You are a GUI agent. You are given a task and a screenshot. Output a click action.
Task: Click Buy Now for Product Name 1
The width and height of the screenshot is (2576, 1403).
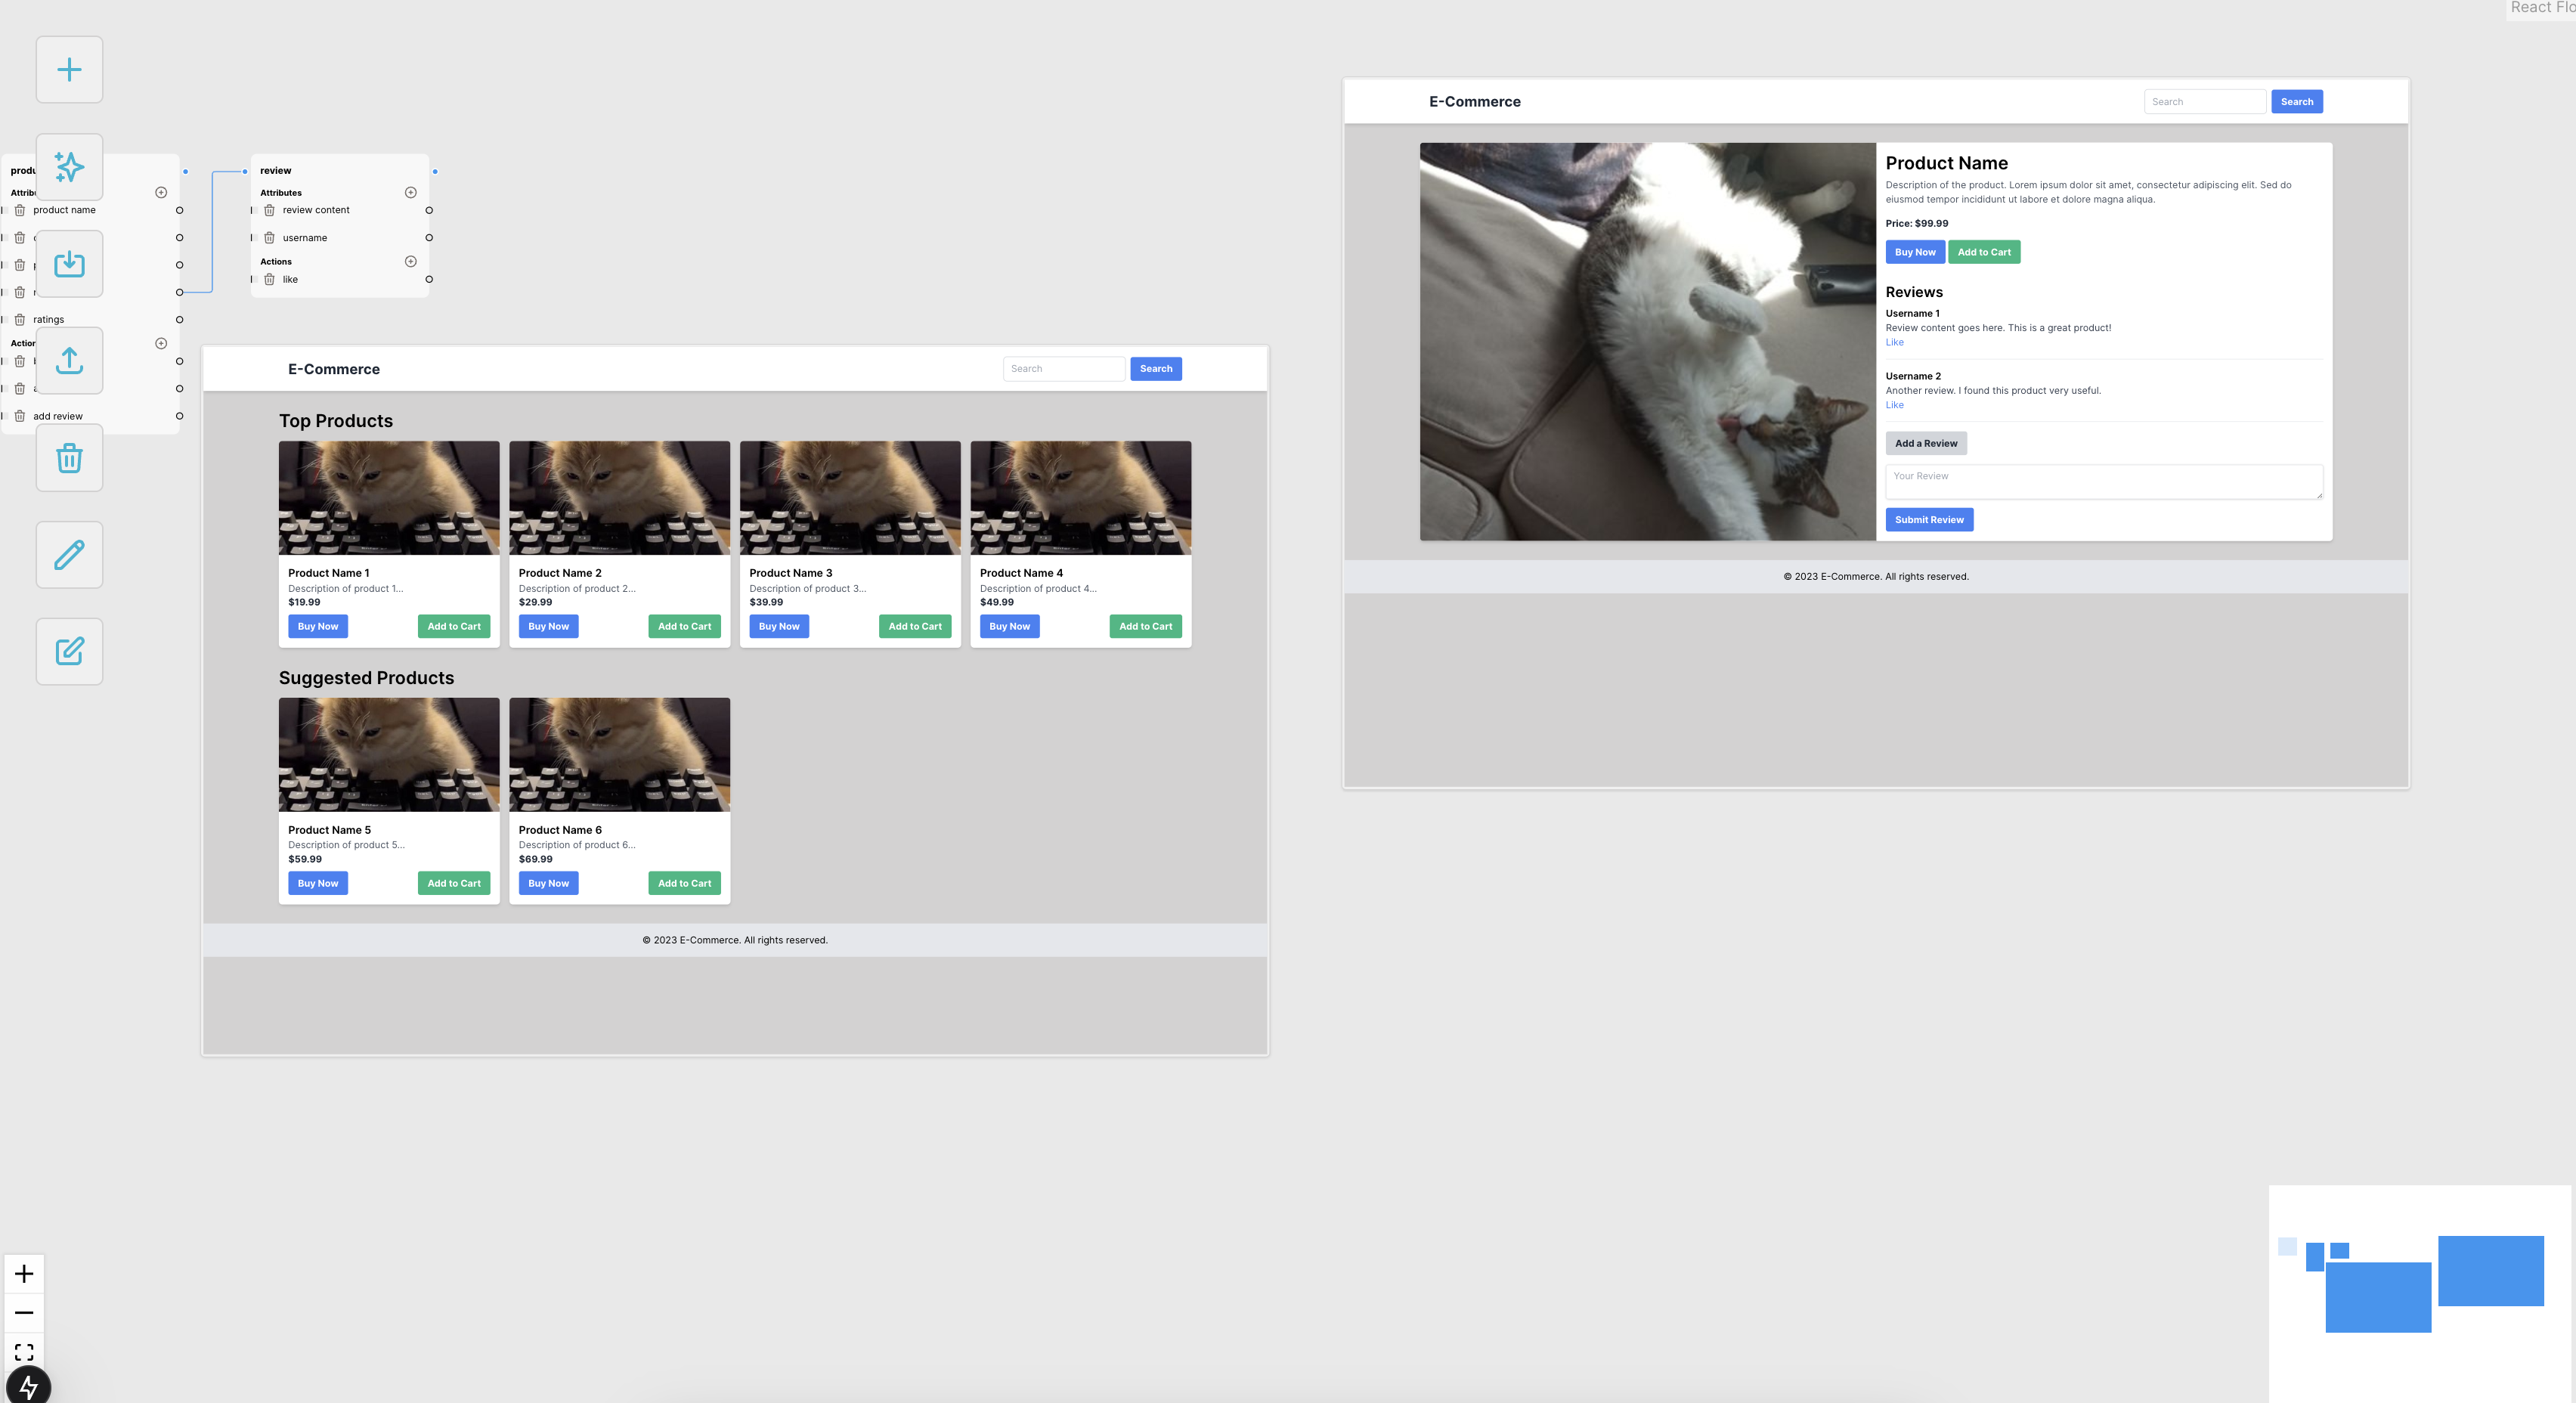pos(318,627)
